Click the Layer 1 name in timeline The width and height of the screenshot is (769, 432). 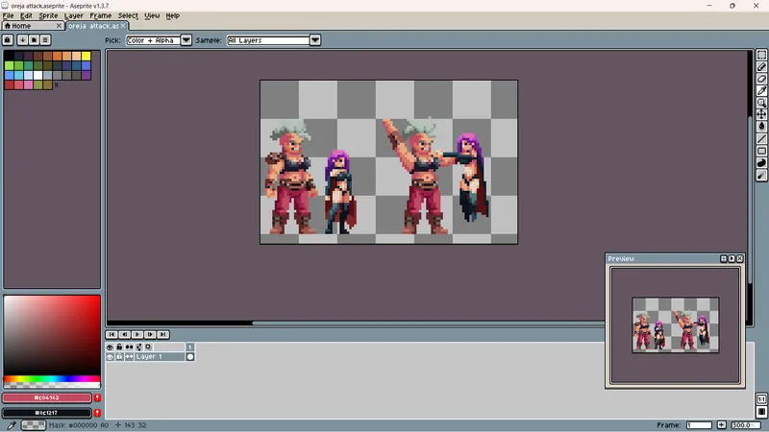pyautogui.click(x=149, y=356)
